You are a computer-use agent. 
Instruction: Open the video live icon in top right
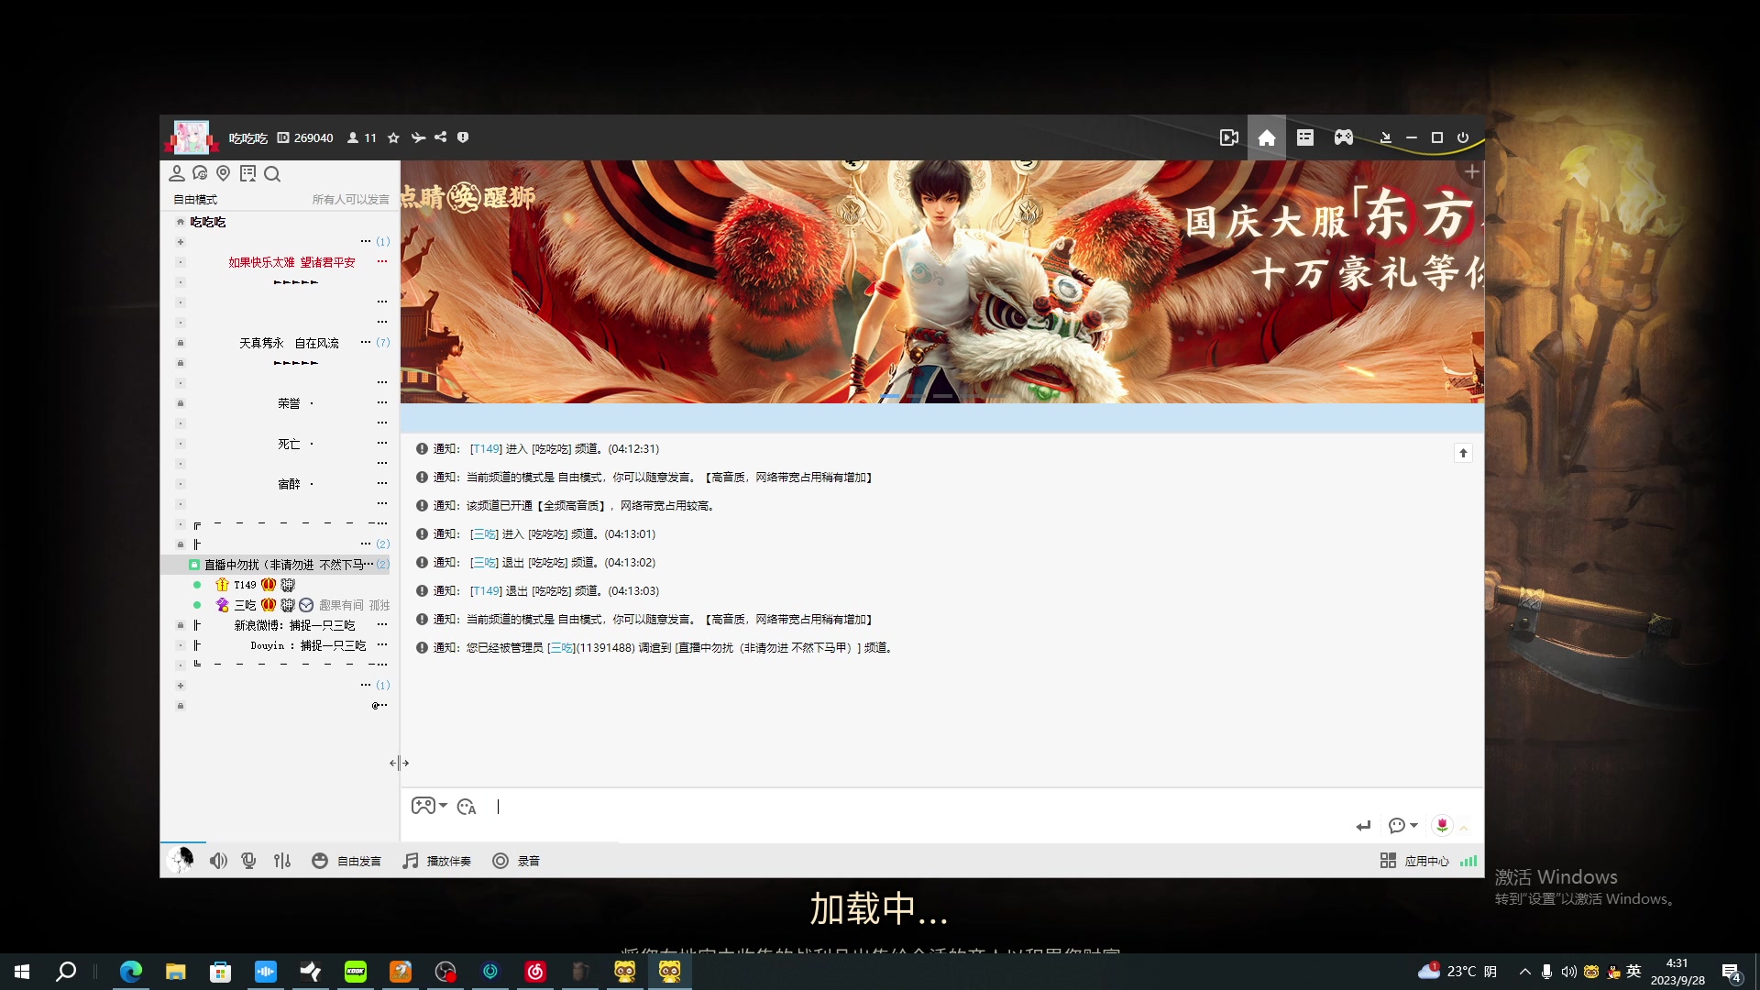(1229, 137)
